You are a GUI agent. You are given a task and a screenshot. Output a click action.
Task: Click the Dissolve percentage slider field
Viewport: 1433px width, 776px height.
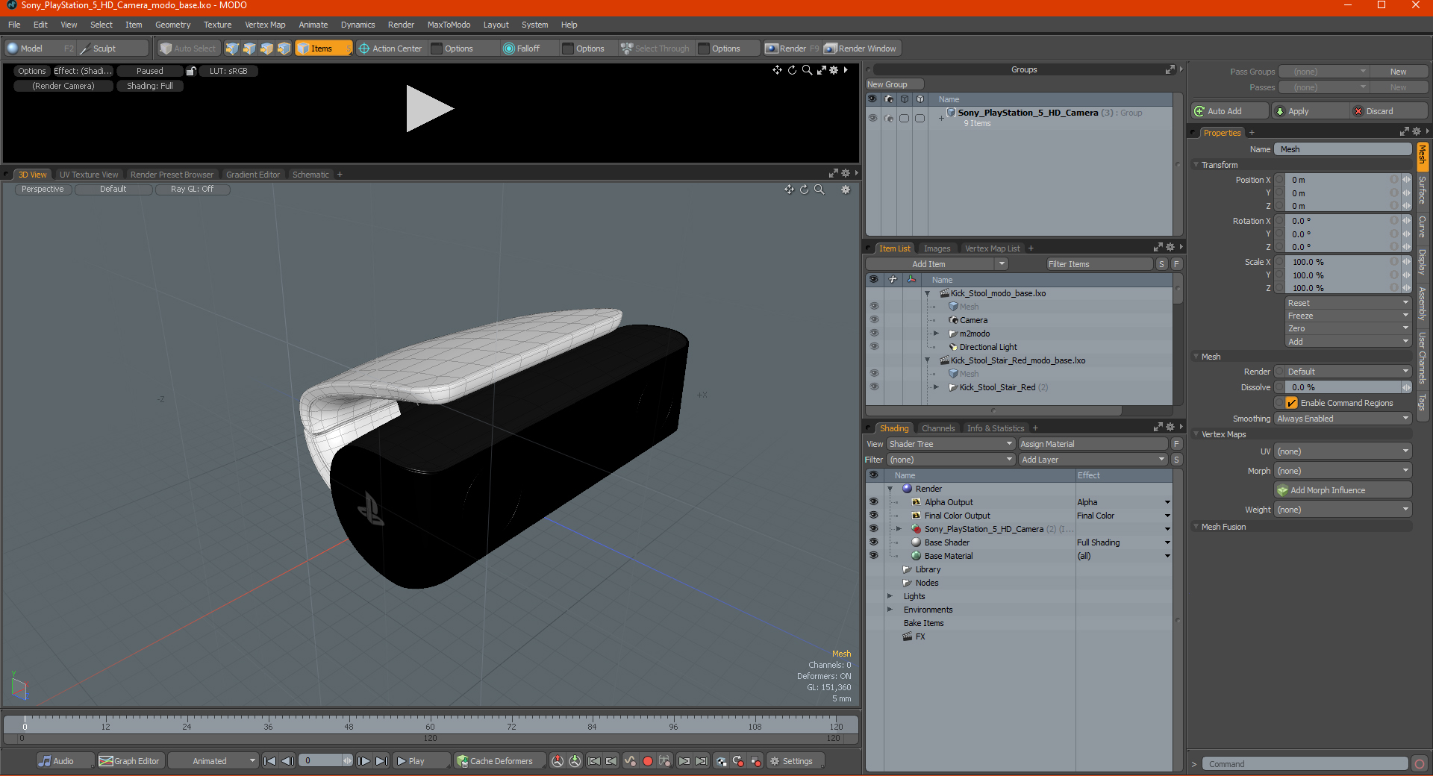(x=1343, y=387)
